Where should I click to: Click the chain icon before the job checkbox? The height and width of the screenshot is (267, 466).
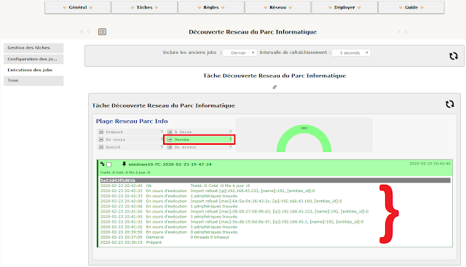tap(103, 164)
